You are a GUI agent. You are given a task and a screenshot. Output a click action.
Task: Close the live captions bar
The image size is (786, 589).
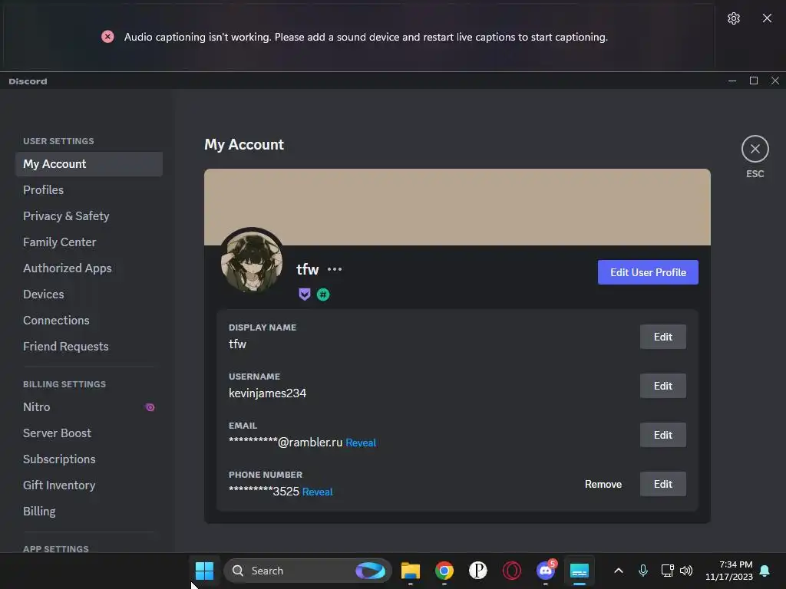(x=767, y=18)
